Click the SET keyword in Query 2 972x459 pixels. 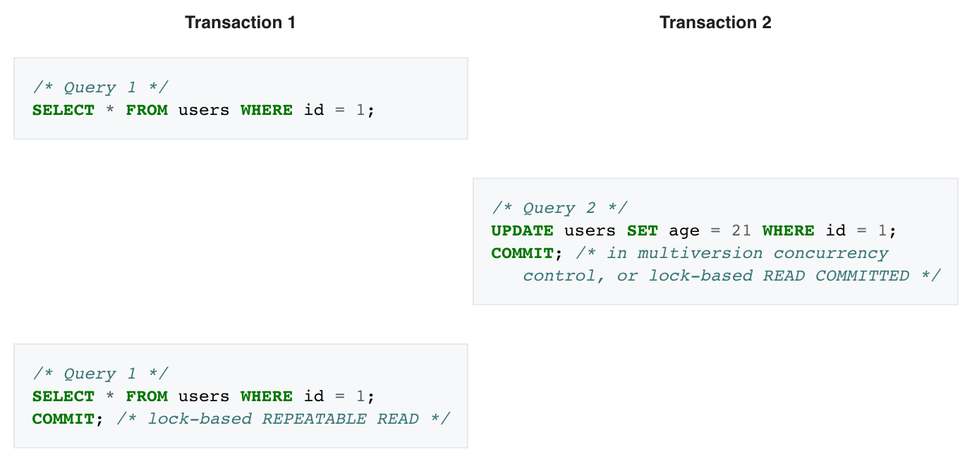coord(642,231)
